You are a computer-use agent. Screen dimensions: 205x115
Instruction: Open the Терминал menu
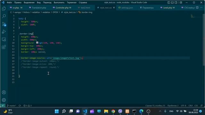[72, 3]
